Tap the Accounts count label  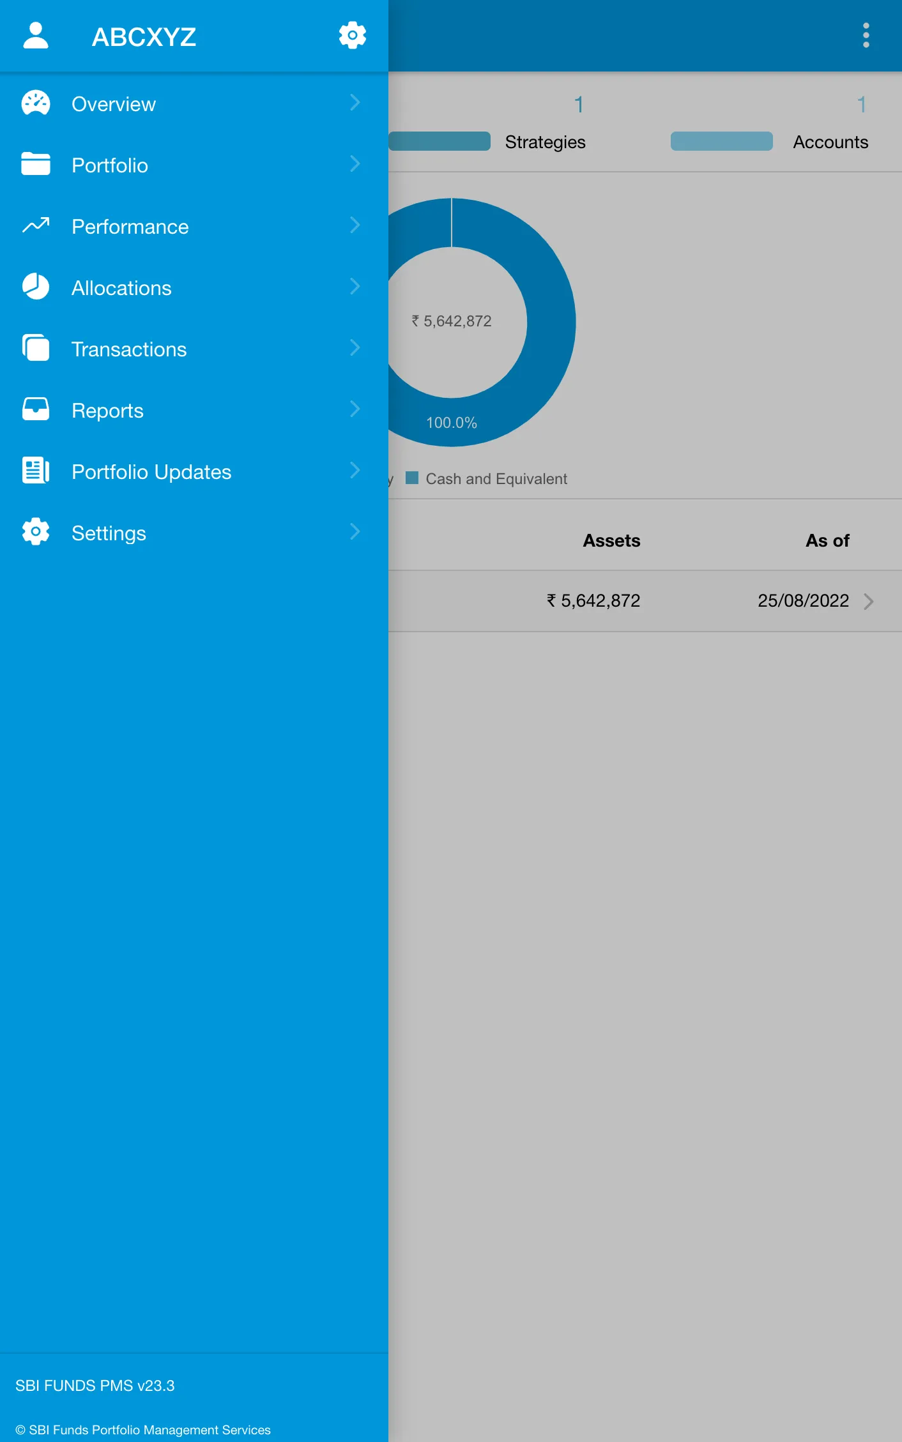pyautogui.click(x=830, y=142)
